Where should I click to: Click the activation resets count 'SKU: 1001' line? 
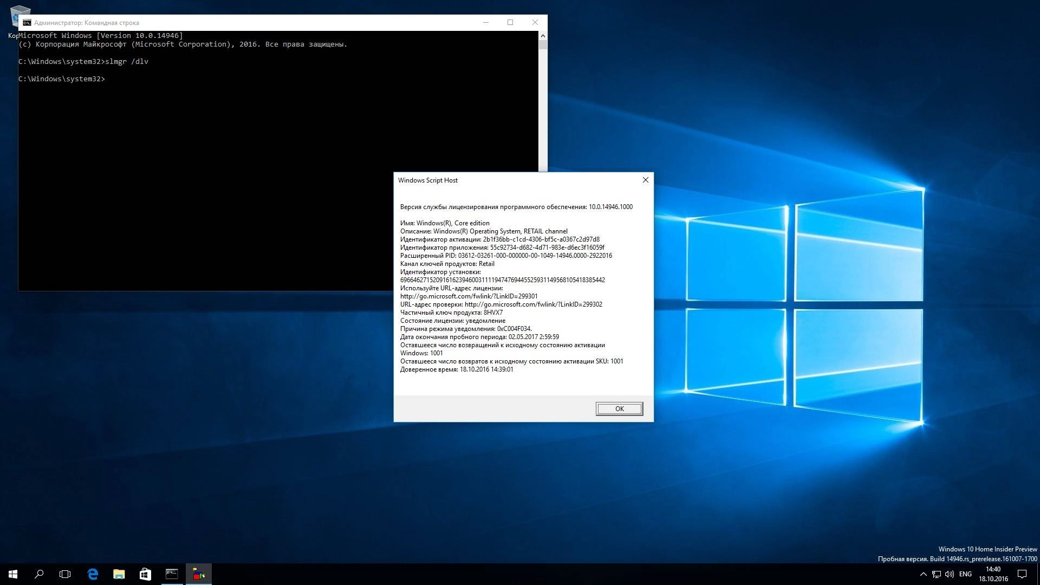[x=511, y=361]
